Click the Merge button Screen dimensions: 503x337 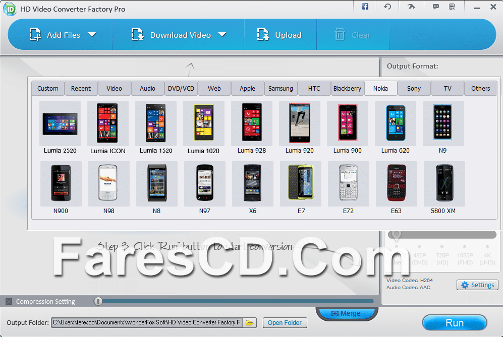click(347, 314)
